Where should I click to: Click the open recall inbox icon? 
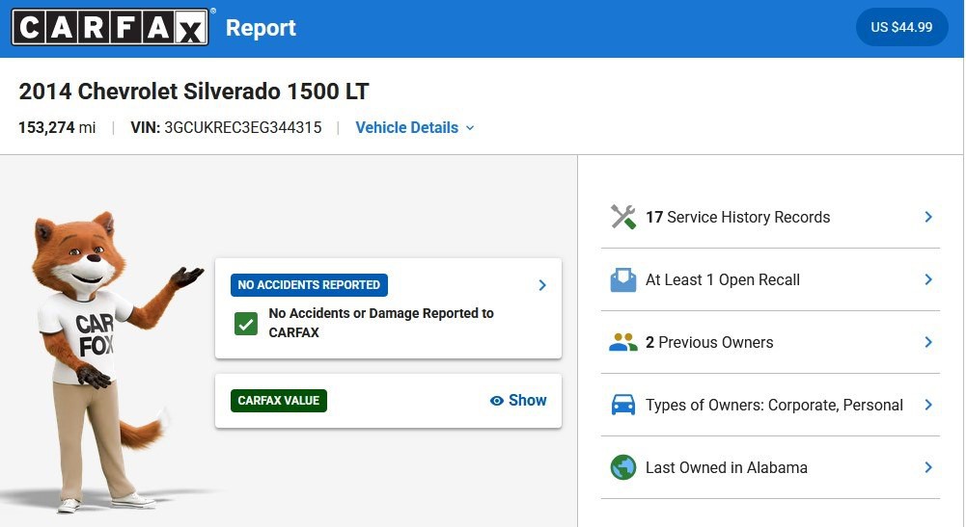(622, 279)
